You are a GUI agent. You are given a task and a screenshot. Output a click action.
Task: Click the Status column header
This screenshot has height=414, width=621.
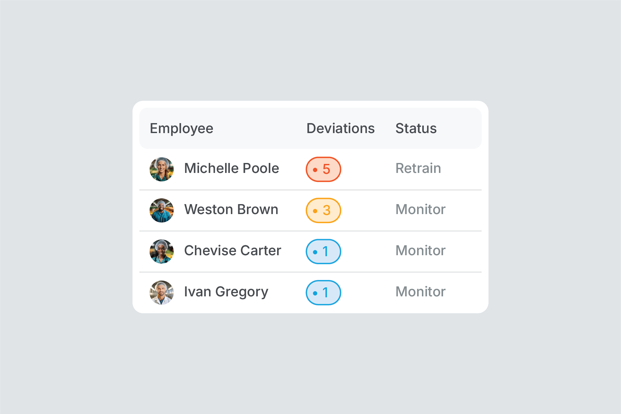coord(416,128)
